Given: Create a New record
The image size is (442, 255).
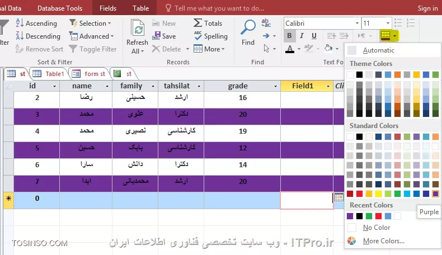Looking at the screenshot, I should pyautogui.click(x=164, y=23).
